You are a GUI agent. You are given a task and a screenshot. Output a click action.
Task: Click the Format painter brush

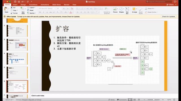pos(12,13)
